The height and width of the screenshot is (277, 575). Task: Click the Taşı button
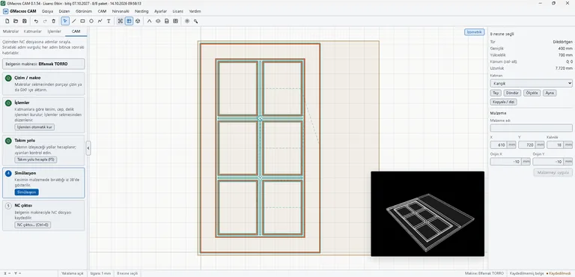(x=496, y=93)
